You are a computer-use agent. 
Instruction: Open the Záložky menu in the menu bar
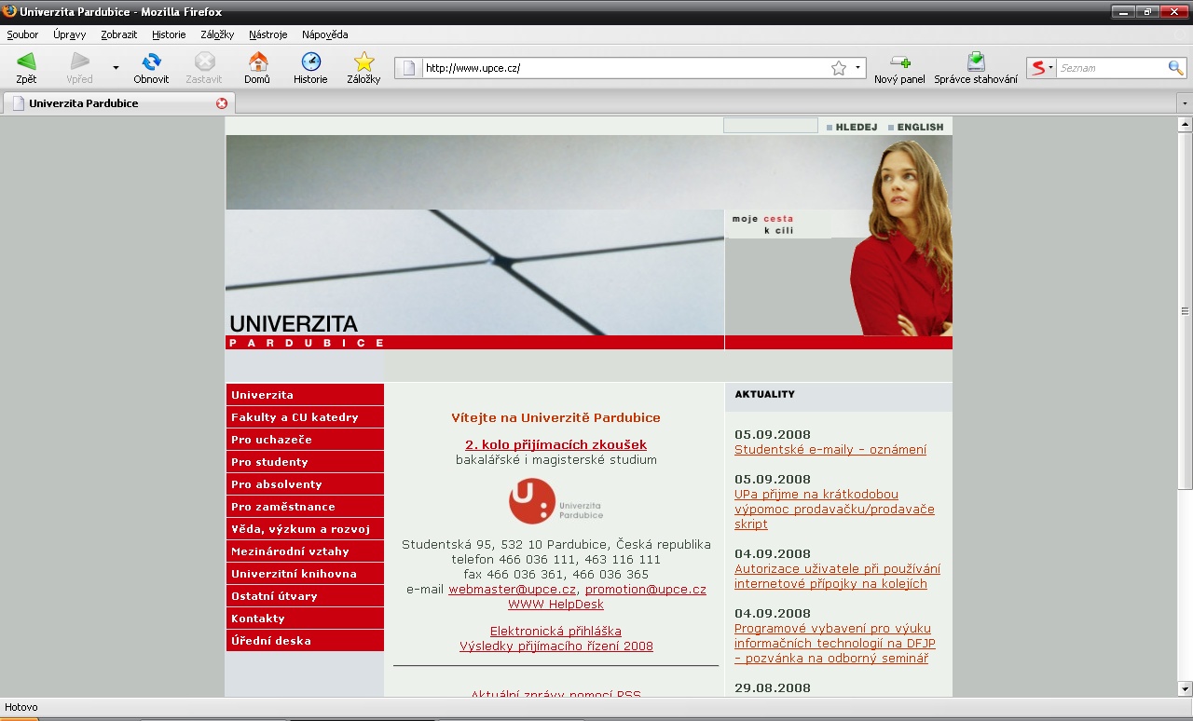point(217,34)
